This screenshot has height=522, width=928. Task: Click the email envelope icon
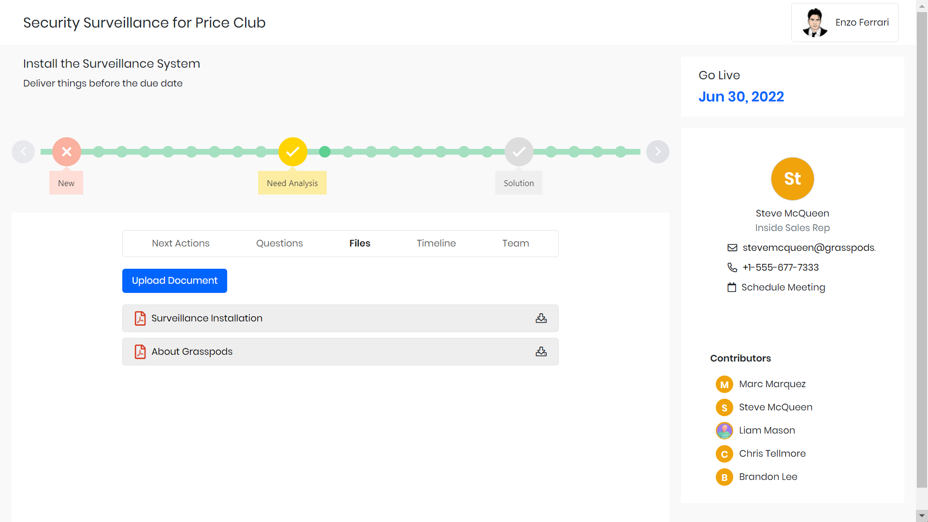(732, 247)
